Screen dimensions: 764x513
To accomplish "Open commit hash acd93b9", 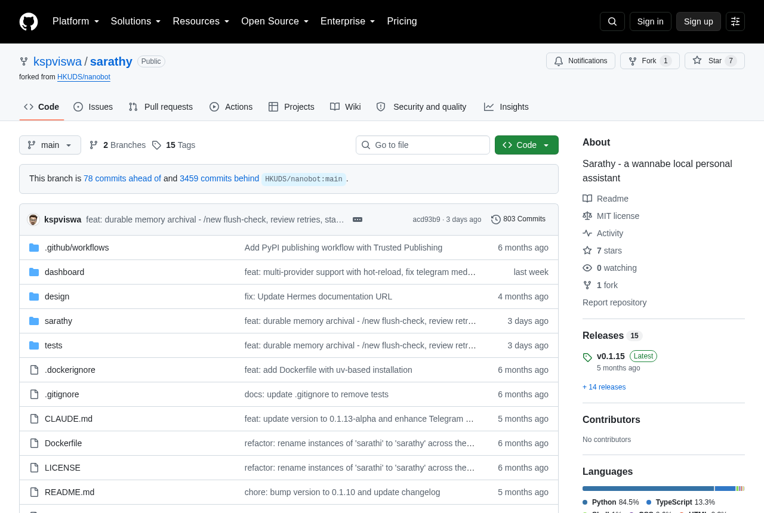I will (x=426, y=220).
